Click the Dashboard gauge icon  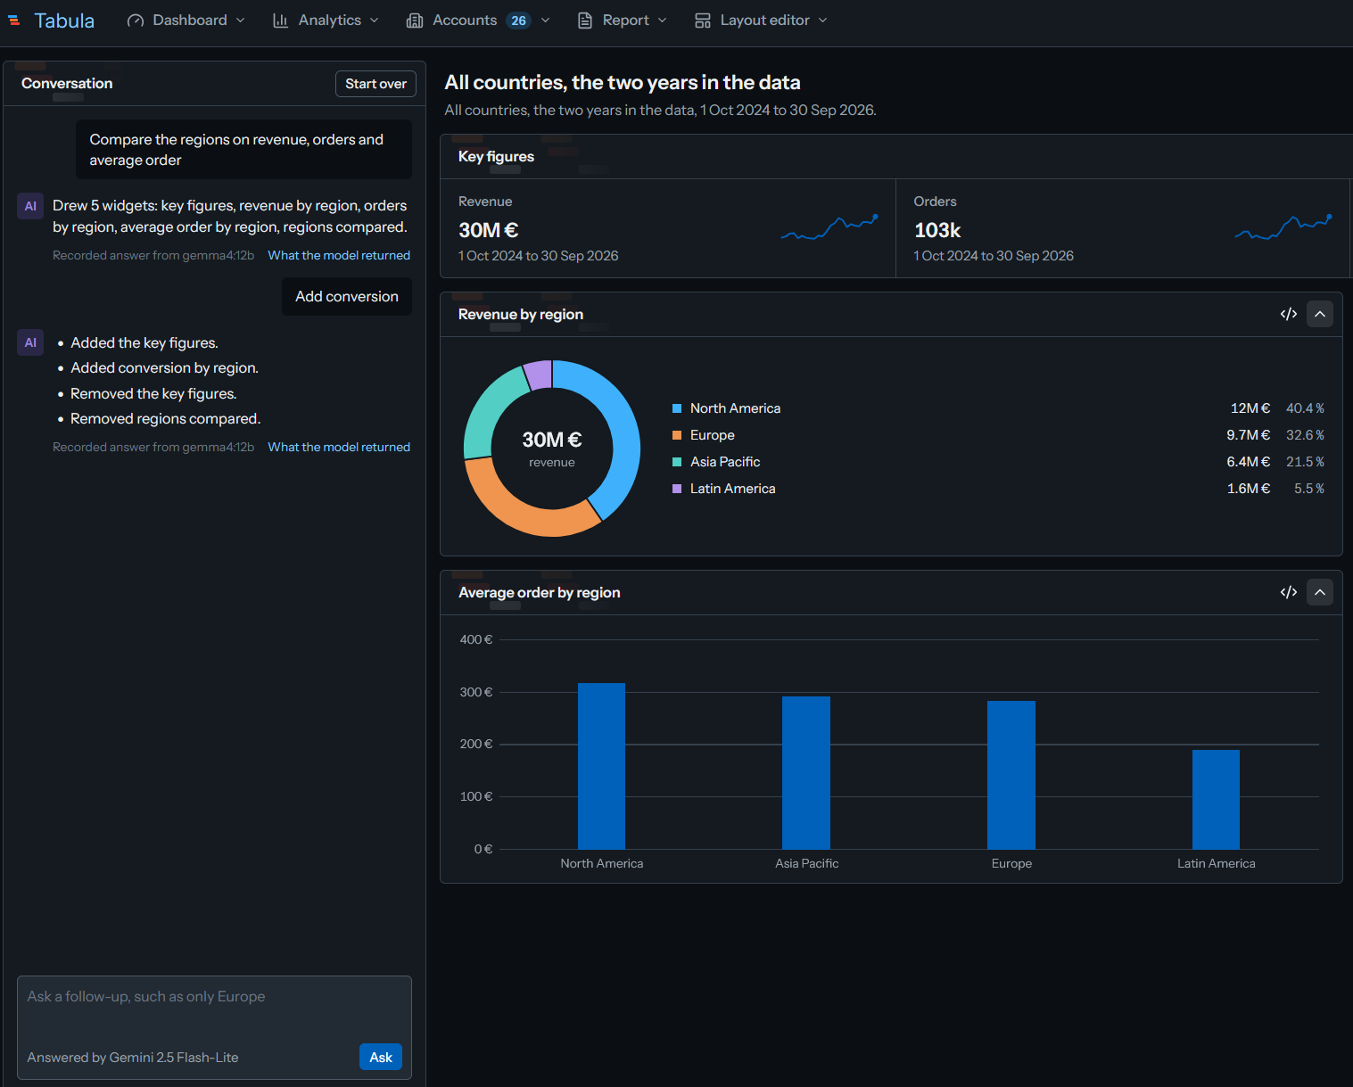click(136, 21)
